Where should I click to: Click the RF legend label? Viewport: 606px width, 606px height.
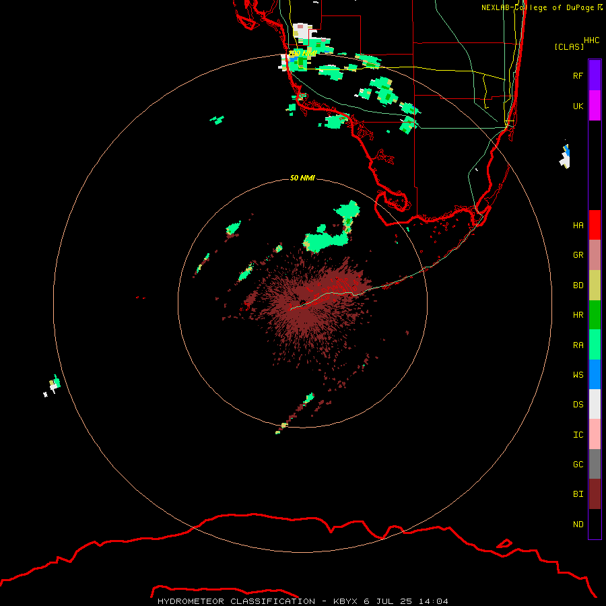coord(578,75)
